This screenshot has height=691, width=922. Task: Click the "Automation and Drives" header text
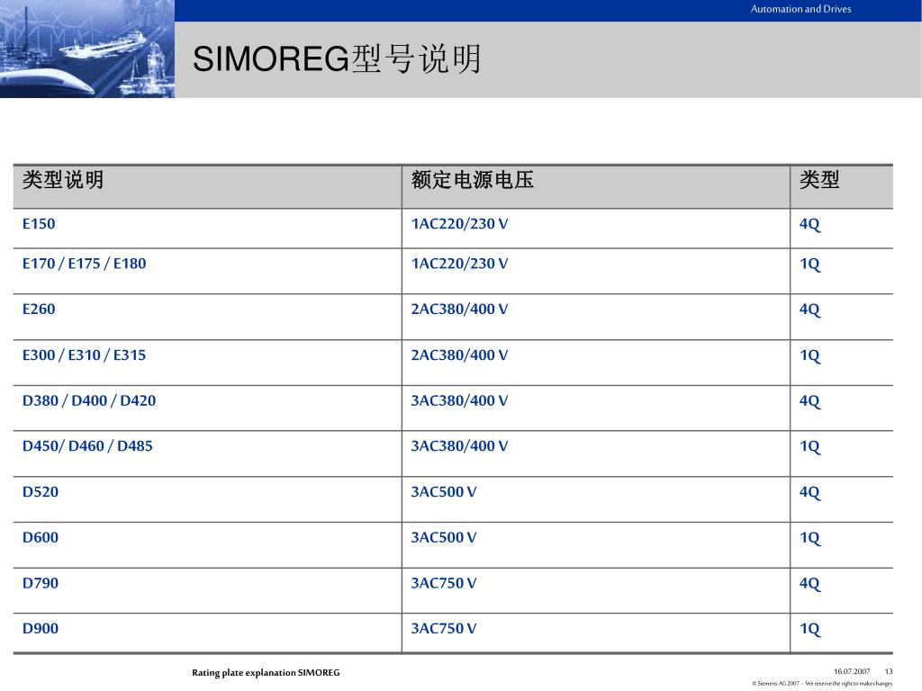tap(800, 9)
